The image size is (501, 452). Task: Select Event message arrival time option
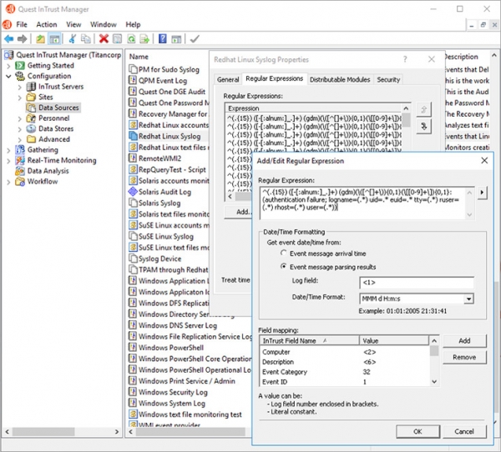[281, 254]
